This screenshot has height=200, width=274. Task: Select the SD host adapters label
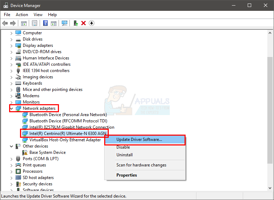pyautogui.click(x=38, y=178)
